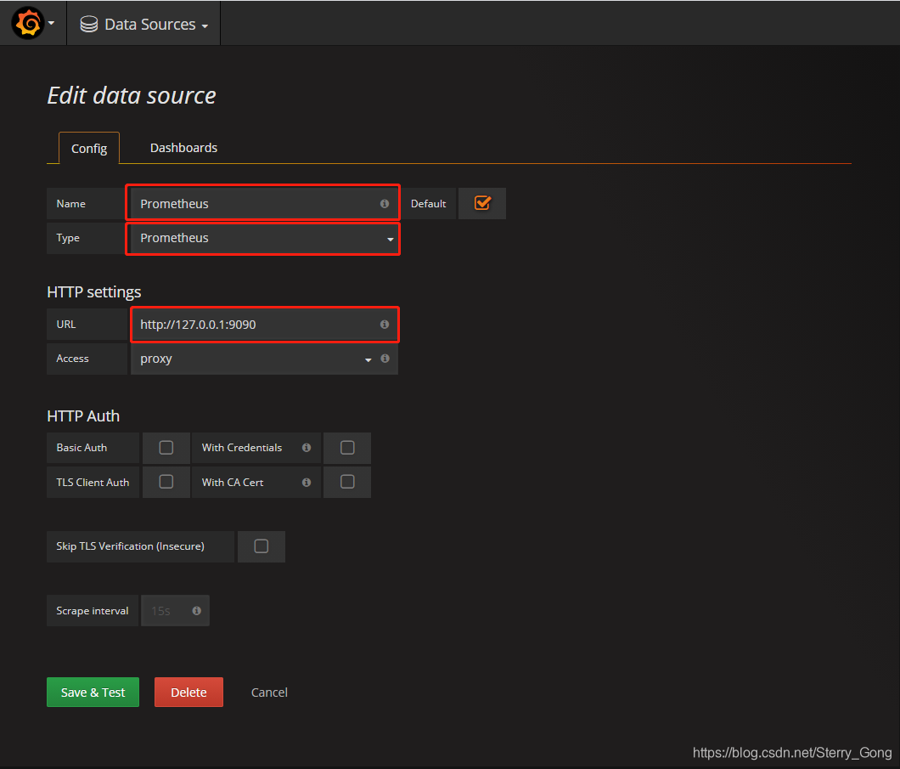Click the red Delete button

[x=188, y=692]
